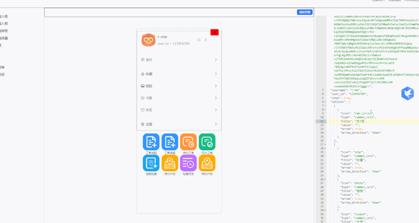Click the 设置 label in preview list

click(x=149, y=124)
